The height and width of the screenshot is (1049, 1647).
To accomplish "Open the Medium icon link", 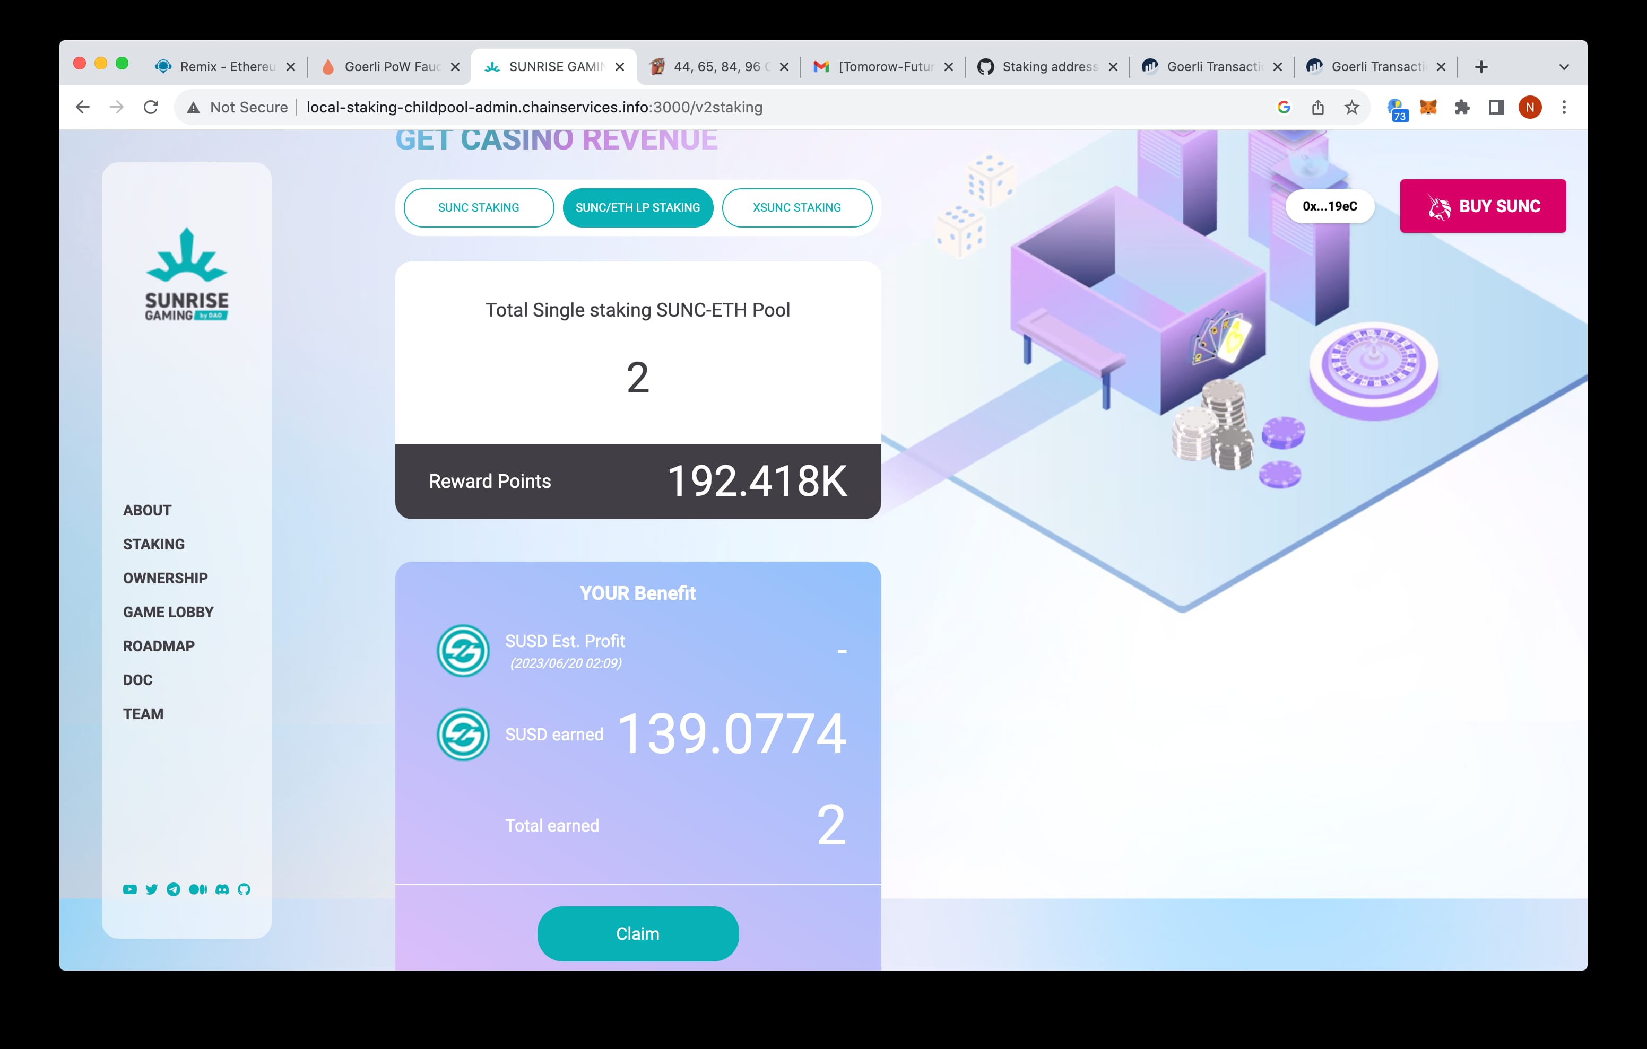I will click(198, 889).
